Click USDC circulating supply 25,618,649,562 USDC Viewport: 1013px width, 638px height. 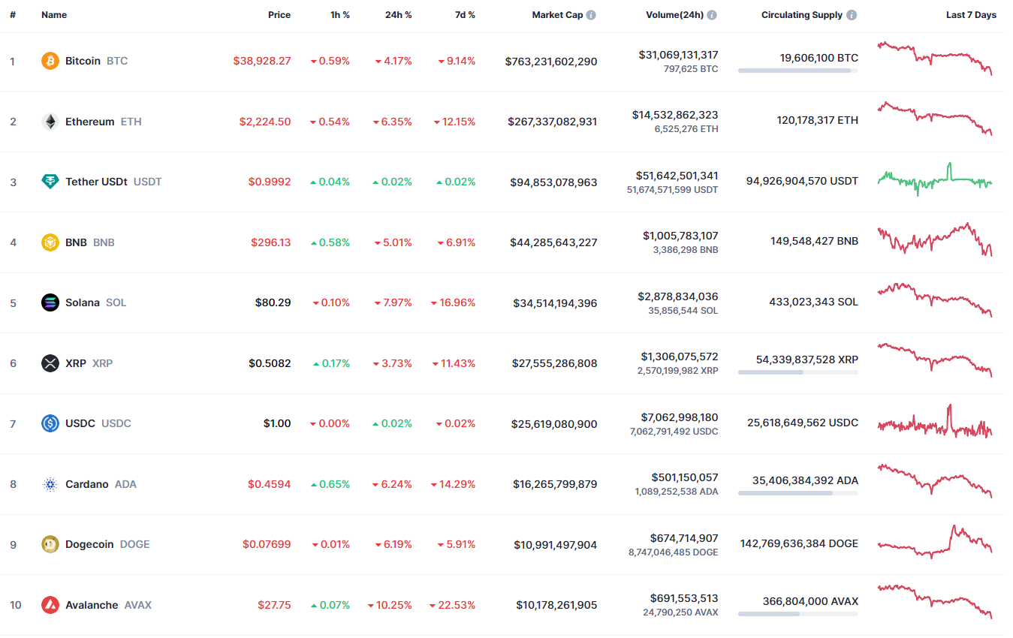tap(803, 423)
